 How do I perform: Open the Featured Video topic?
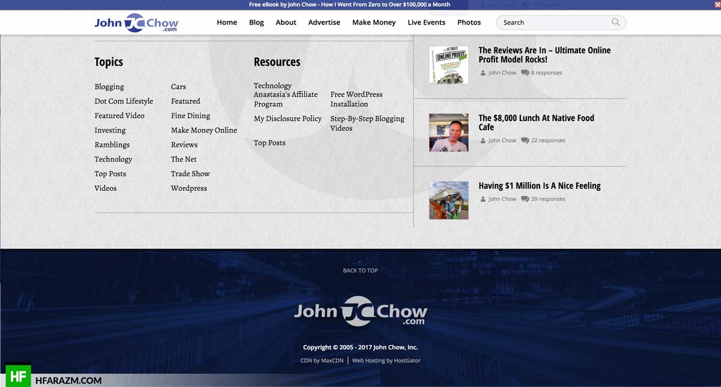pyautogui.click(x=120, y=115)
